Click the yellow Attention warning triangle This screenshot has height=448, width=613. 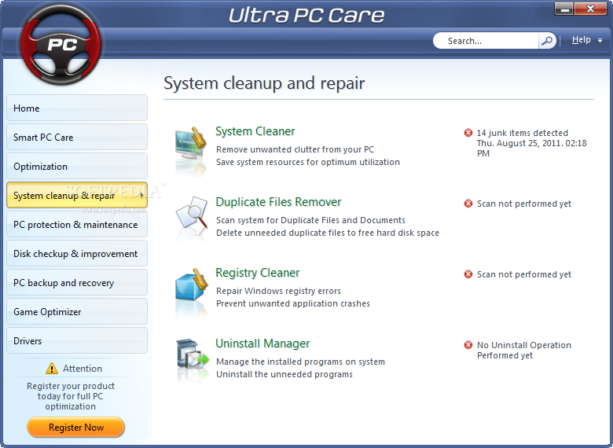[52, 369]
